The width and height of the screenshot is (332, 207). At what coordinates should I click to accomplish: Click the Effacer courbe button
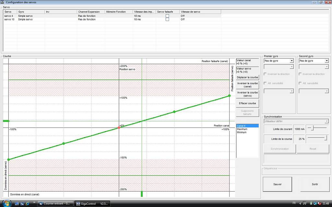click(247, 103)
